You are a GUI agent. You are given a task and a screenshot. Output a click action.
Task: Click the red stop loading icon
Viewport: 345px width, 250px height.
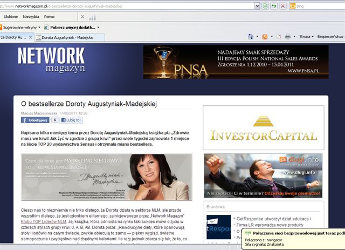tap(282, 6)
